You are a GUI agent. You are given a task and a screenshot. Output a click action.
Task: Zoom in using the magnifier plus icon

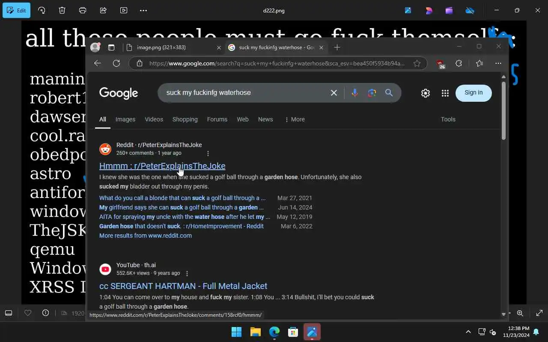click(520, 313)
